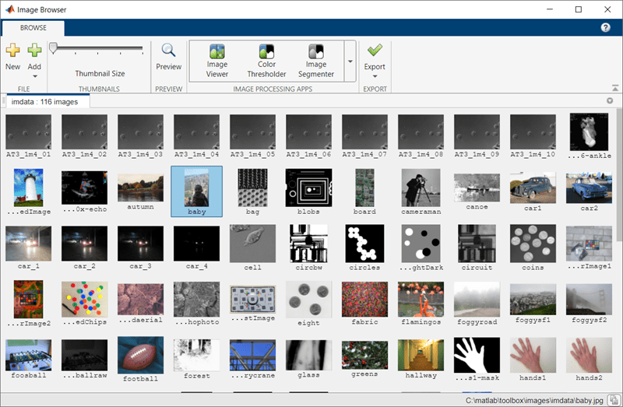Expand the imdata panel options arrow
This screenshot has width=623, height=407.
(610, 101)
